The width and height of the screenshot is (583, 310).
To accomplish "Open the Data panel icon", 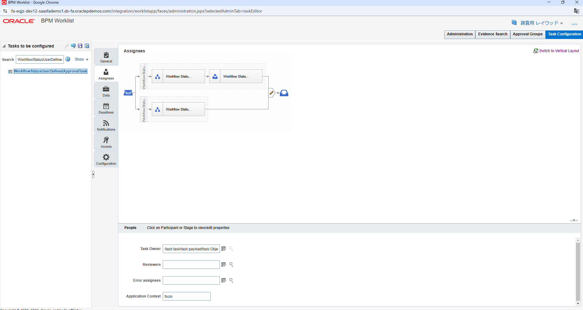I will [106, 90].
